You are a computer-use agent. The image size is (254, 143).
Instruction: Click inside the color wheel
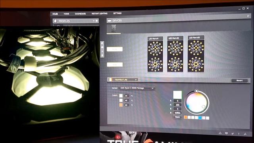196,103
